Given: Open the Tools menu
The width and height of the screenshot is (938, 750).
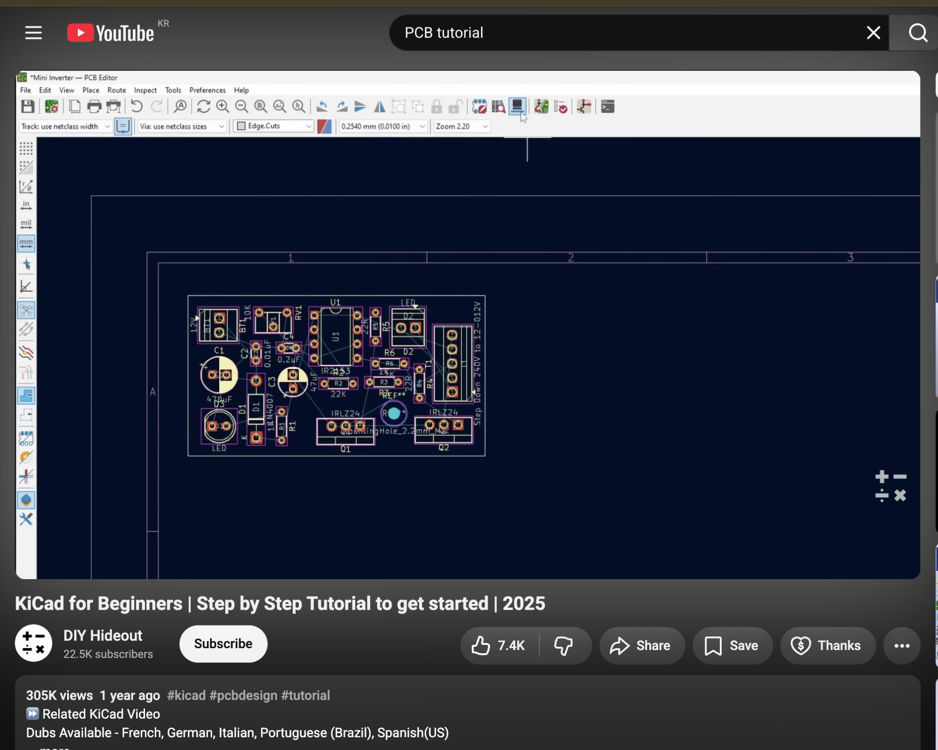Looking at the screenshot, I should point(173,90).
